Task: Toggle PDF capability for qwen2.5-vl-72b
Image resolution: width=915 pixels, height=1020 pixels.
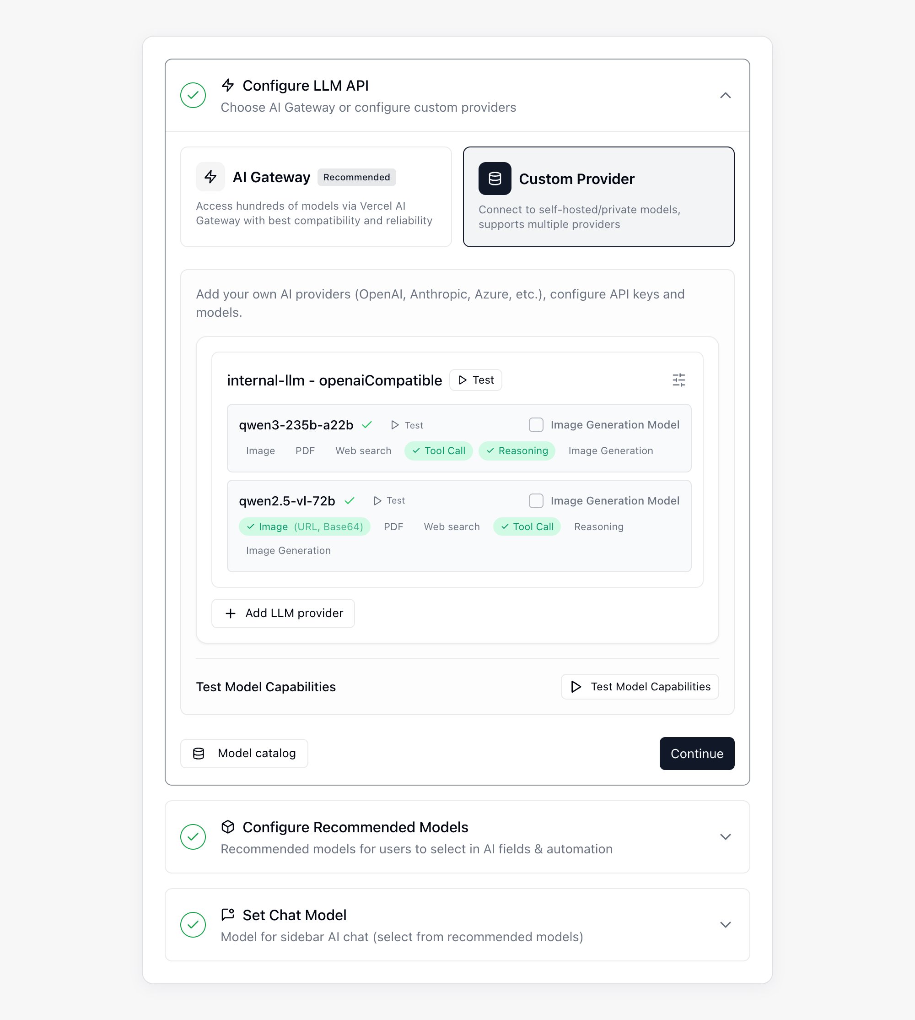Action: 393,526
